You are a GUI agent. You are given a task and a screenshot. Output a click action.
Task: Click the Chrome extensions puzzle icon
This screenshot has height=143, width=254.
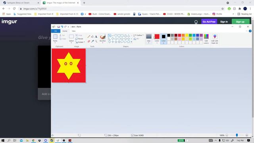tap(240, 9)
